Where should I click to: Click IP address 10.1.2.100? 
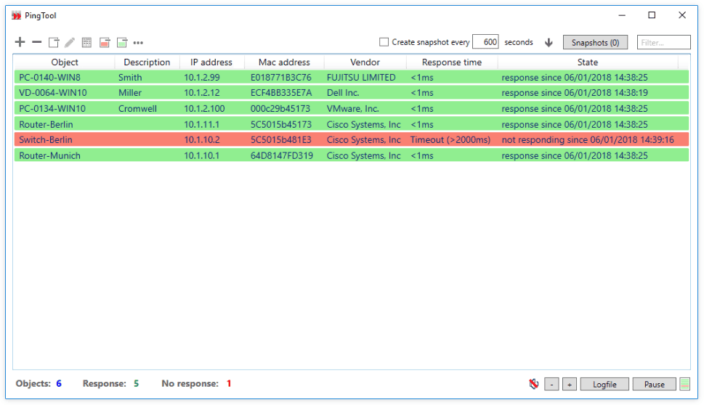(x=204, y=109)
